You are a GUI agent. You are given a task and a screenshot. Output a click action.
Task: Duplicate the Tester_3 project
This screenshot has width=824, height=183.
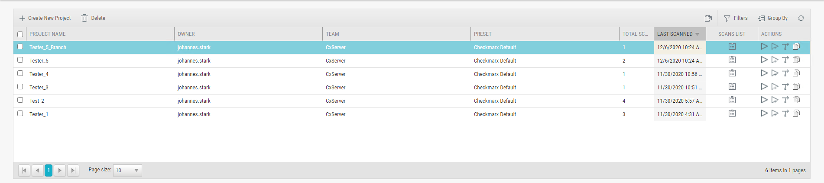[x=796, y=87]
